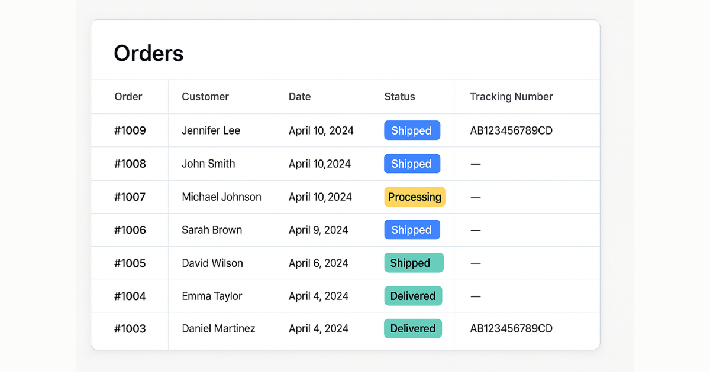Click the Date column header

pos(299,97)
